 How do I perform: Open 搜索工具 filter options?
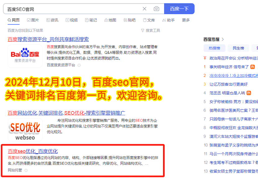point(150,30)
